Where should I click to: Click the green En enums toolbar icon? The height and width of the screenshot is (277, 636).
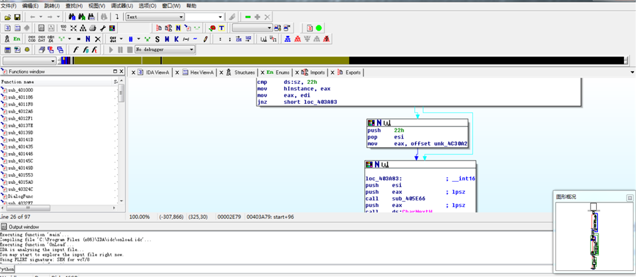coord(17,39)
